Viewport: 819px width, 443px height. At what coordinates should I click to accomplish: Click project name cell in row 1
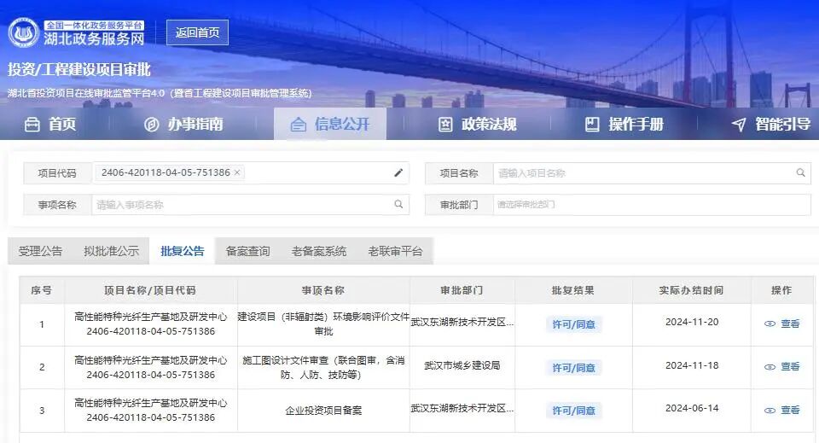pos(150,324)
